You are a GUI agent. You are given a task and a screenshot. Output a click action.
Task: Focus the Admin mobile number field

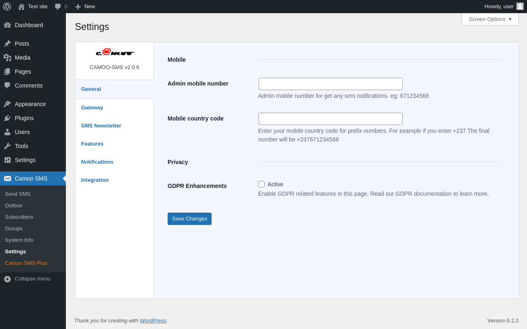coord(331,84)
